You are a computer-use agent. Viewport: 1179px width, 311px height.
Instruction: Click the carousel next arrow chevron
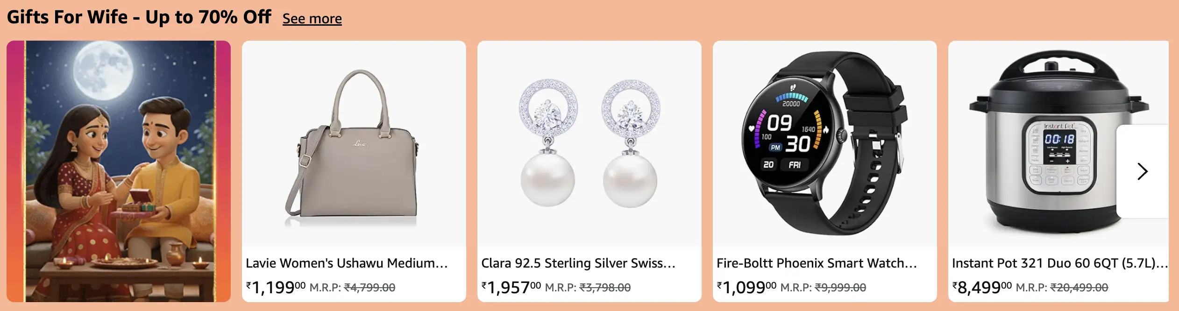1143,171
